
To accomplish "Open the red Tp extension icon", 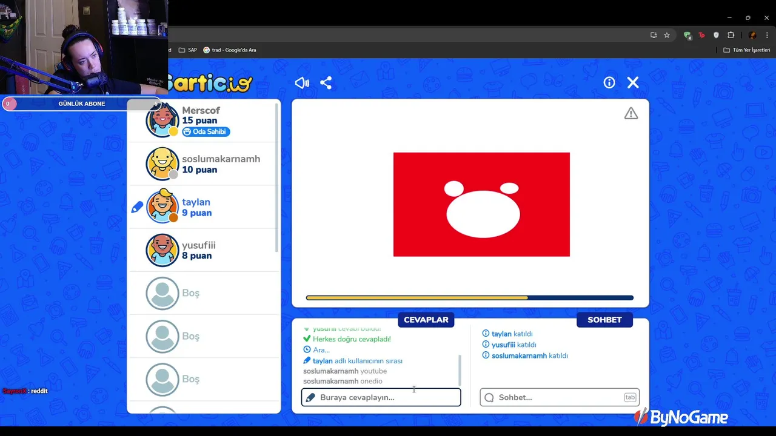I will pos(701,35).
